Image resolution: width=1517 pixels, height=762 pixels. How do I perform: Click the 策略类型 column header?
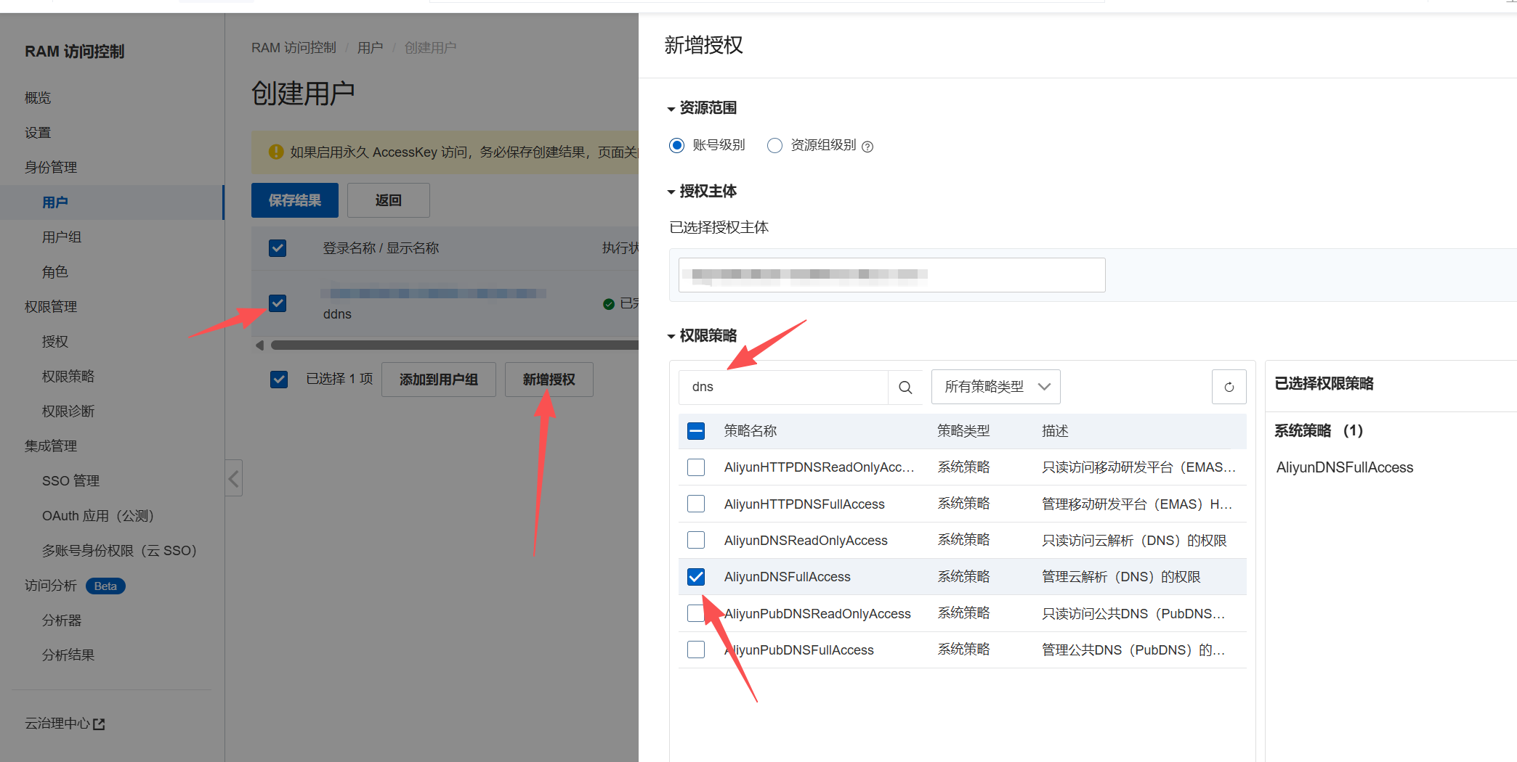963,432
